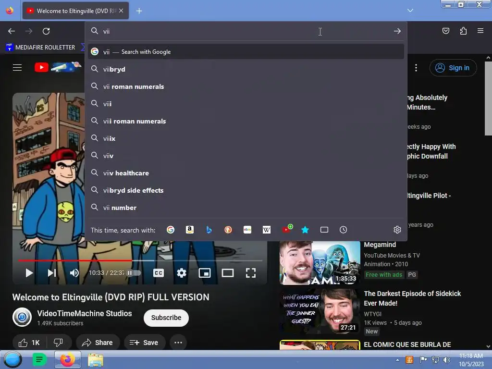The width and height of the screenshot is (492, 369).
Task: Open the Windows Start orb
Action: coord(13,359)
